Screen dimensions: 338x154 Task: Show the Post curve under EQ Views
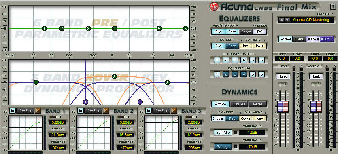[x=260, y=46]
